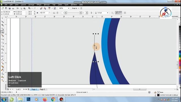Click the object width 0.326 cm field
This screenshot has height=102, width=181.
click(x=20, y=12)
